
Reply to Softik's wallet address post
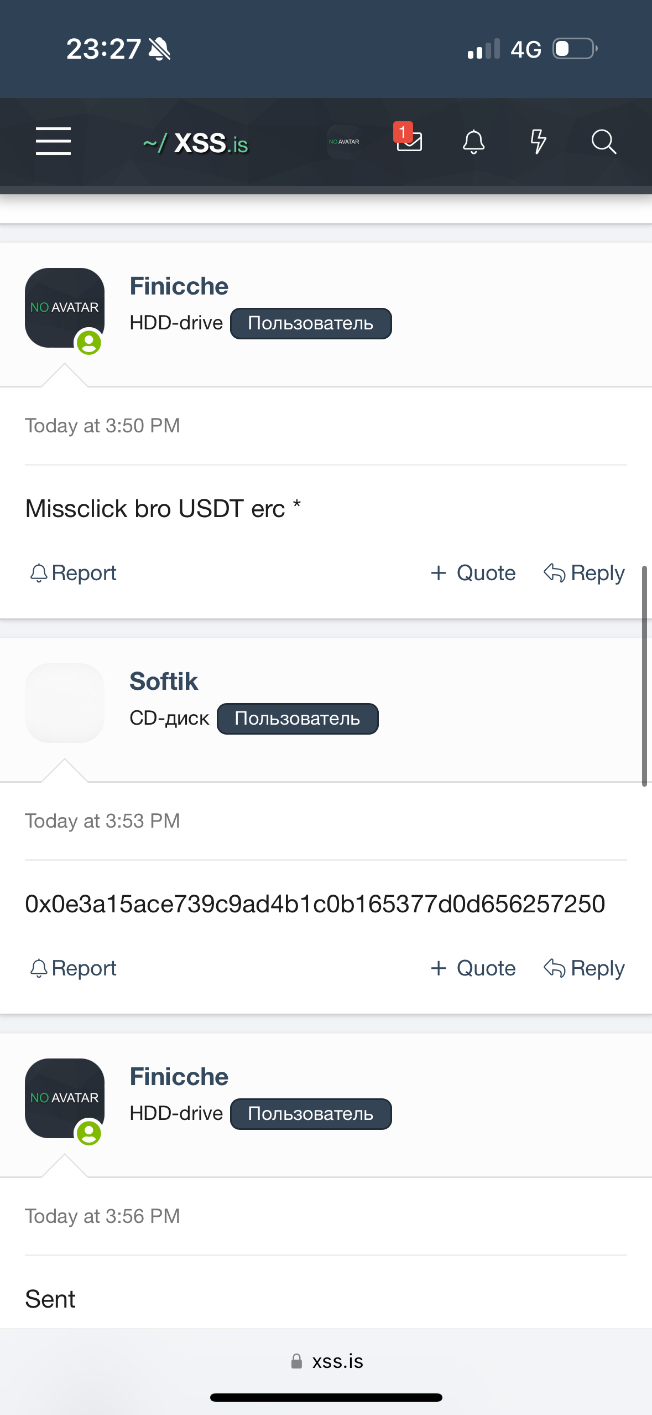(x=585, y=968)
